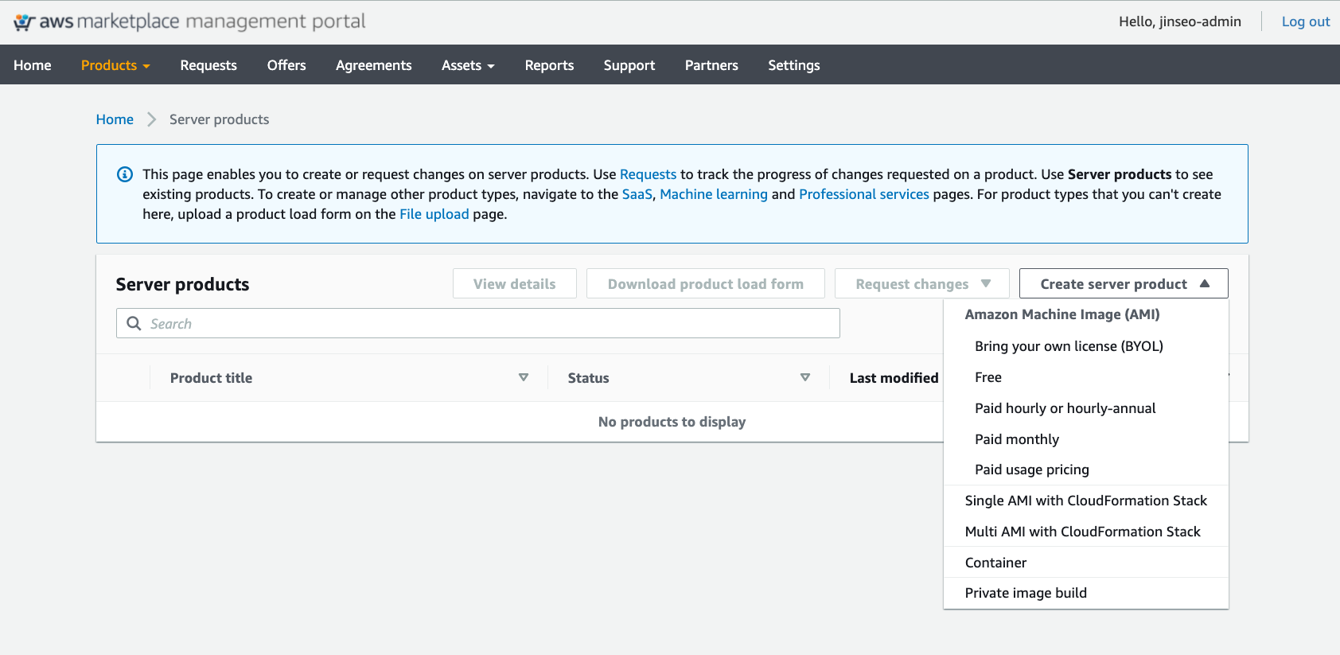Screen dimensions: 1340x655
Task: Open the Agreements navigation item
Action: 374,65
